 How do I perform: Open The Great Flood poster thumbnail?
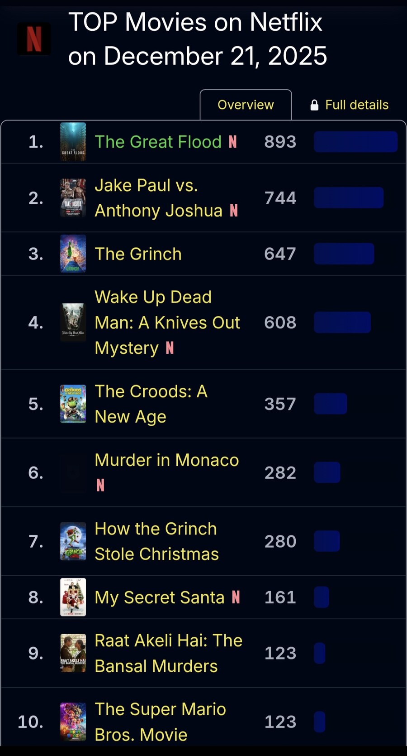tap(73, 142)
